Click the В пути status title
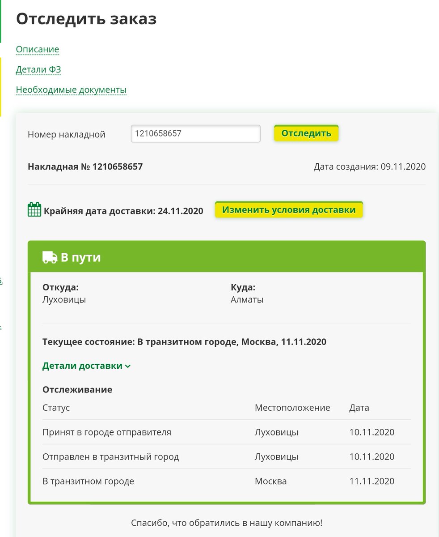Screen dimensions: 439x537 tap(81, 257)
